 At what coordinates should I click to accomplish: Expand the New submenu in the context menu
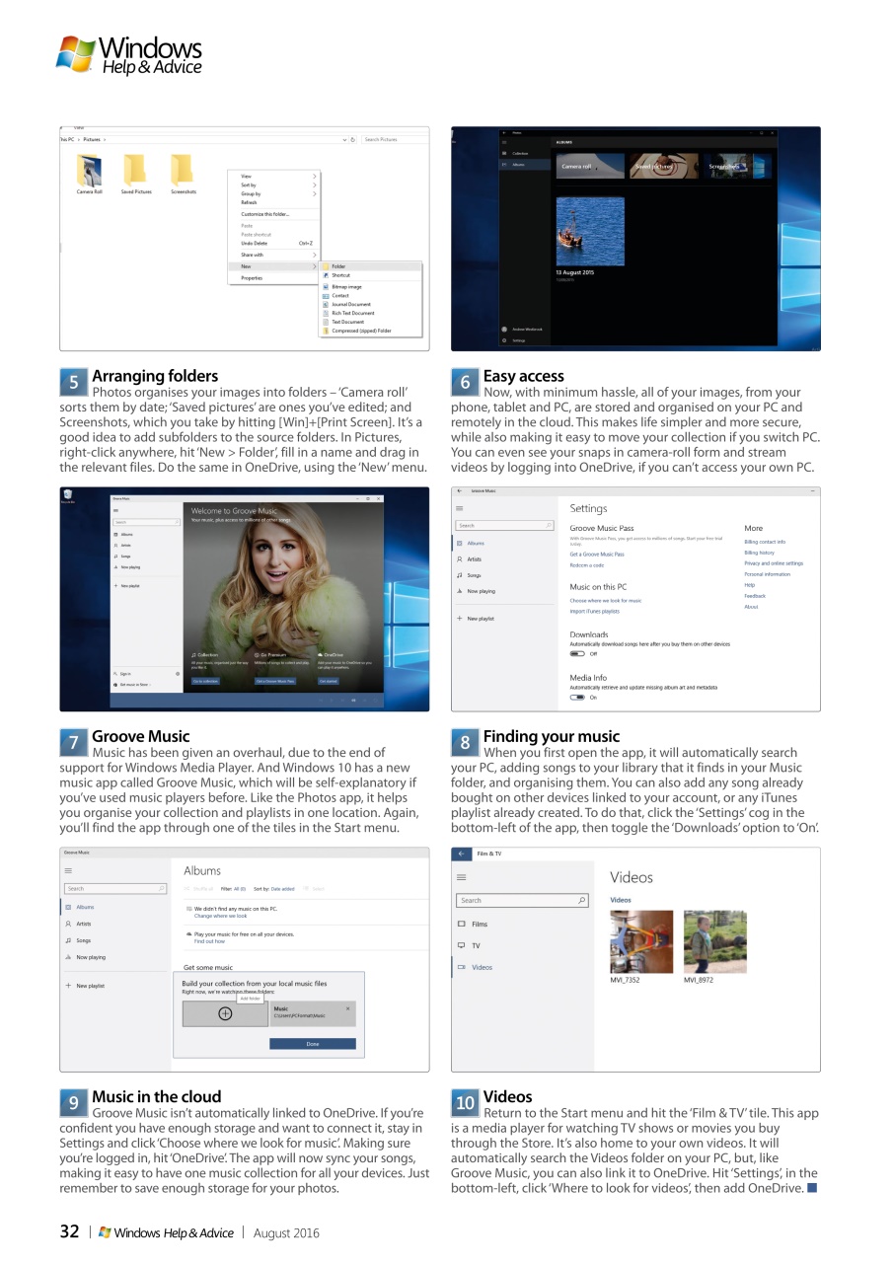247,266
